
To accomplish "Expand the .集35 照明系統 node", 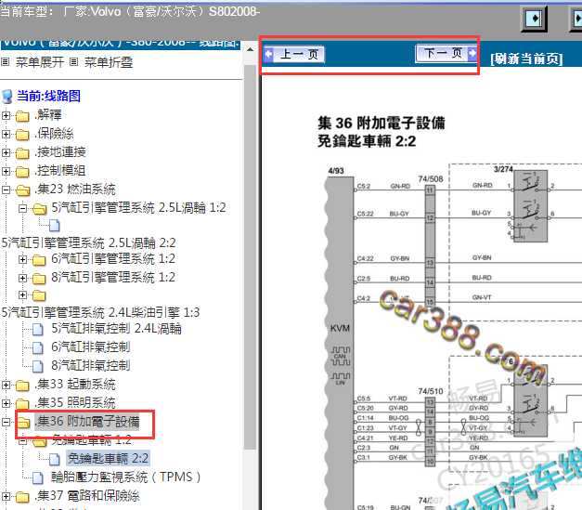I will click(6, 403).
